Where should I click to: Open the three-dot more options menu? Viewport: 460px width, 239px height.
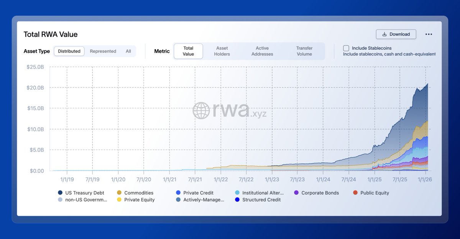coord(429,34)
